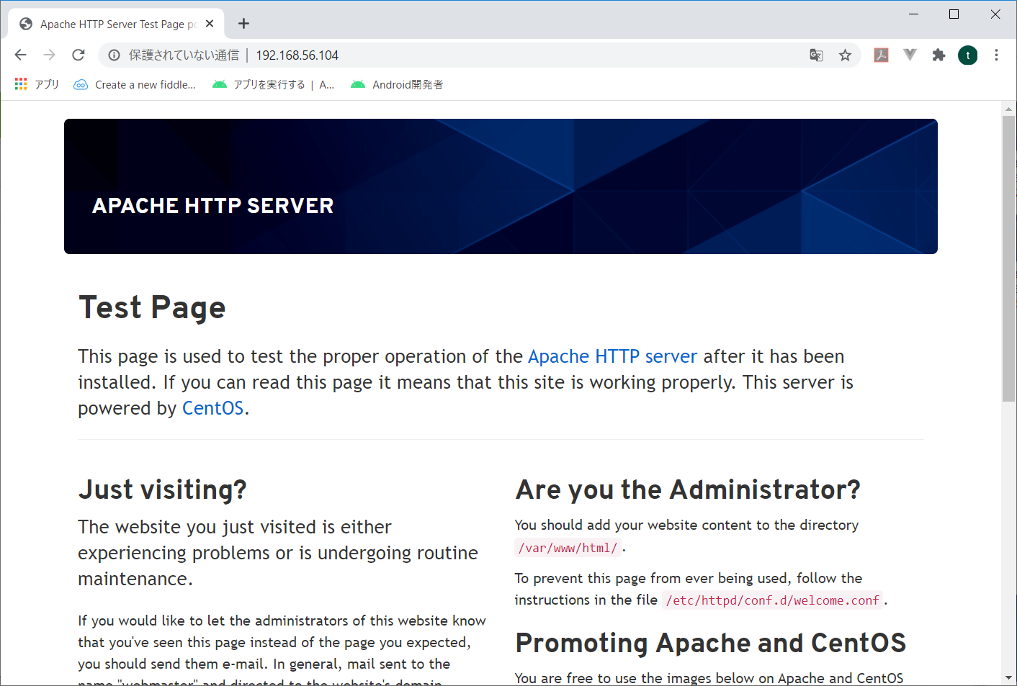Click 'Promoting Apache and CentOS' heading
The height and width of the screenshot is (686, 1017).
711,643
